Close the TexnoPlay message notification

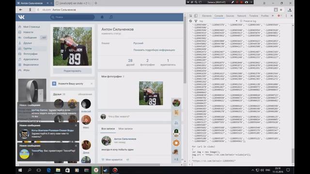(76, 146)
